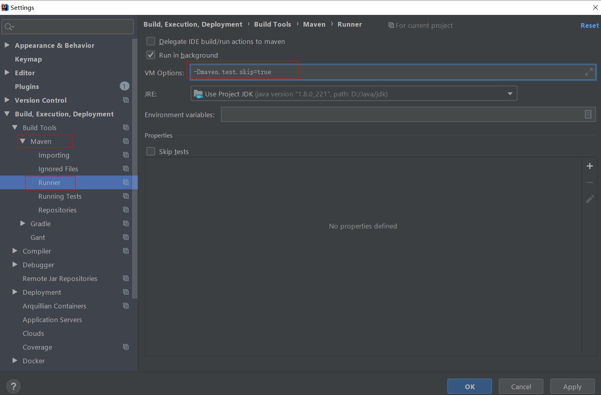Viewport: 601px width, 395px height.
Task: Click the expand icon in VM Options field
Action: pyautogui.click(x=589, y=72)
